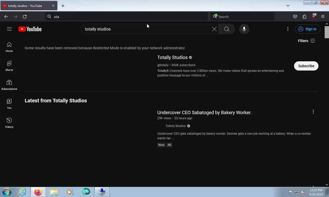Click the taskbar clock showing 12:23 PM
This screenshot has width=329, height=197.
[316, 192]
